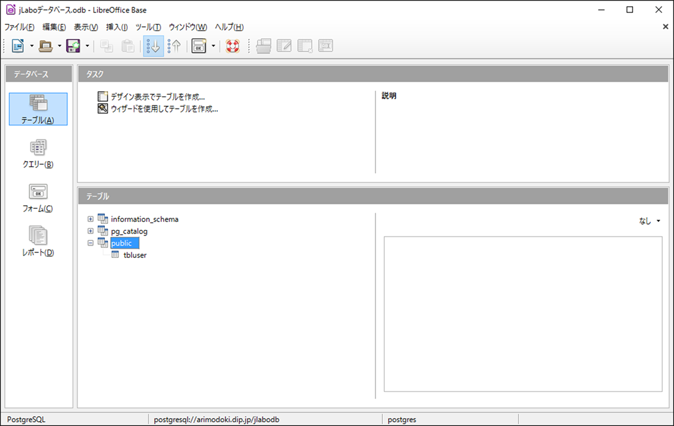Open the ウィンドウ(W) menu
This screenshot has width=674, height=426.
[x=188, y=27]
